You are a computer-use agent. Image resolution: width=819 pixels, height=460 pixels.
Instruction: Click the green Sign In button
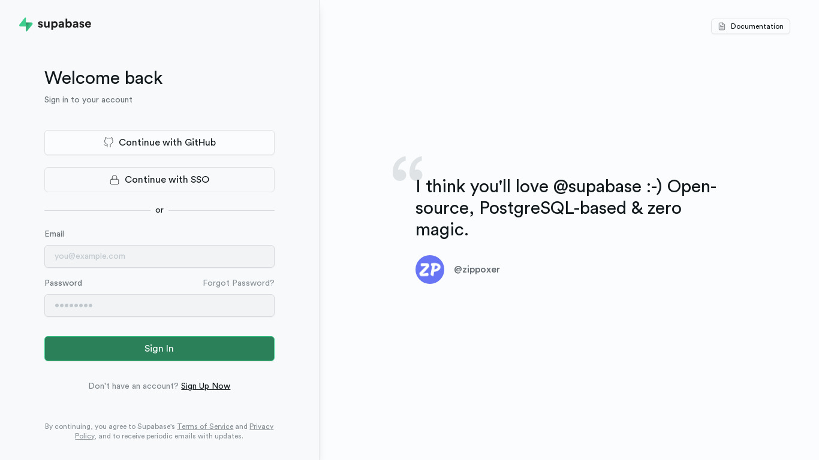(159, 349)
